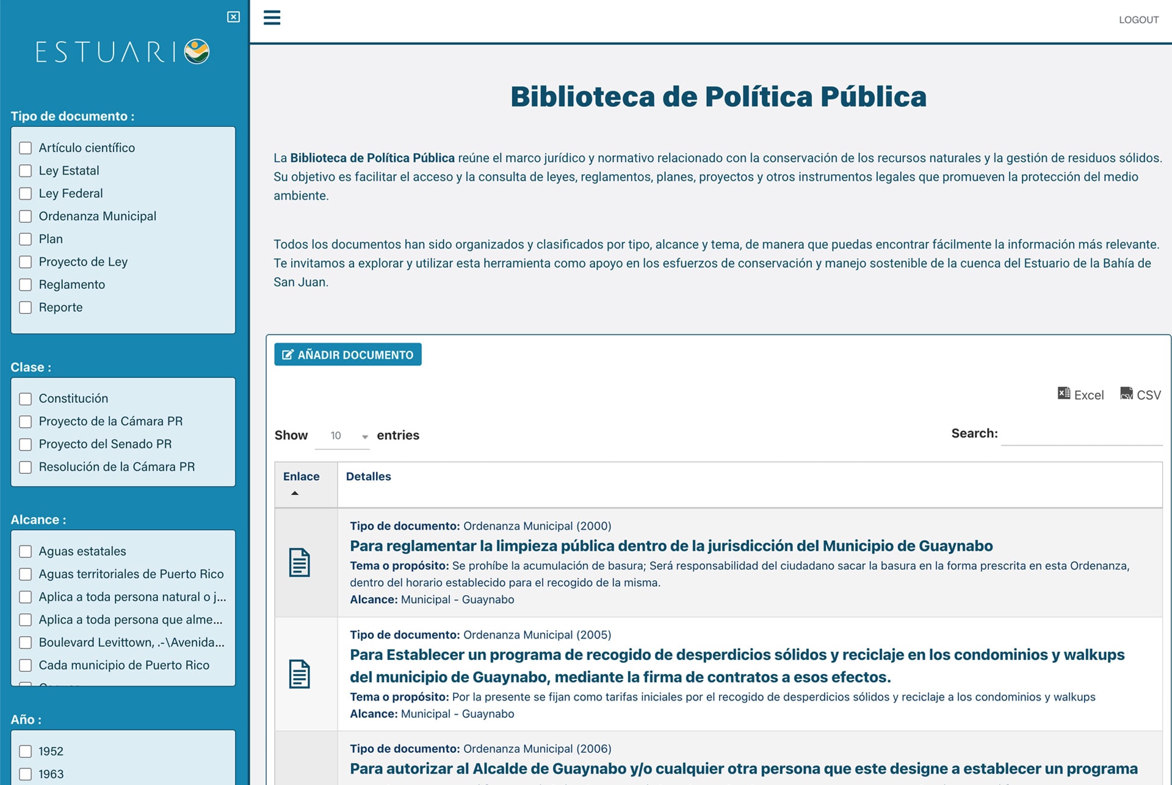Select the Aguas estatales scope checkbox
The image size is (1172, 785).
pos(26,552)
